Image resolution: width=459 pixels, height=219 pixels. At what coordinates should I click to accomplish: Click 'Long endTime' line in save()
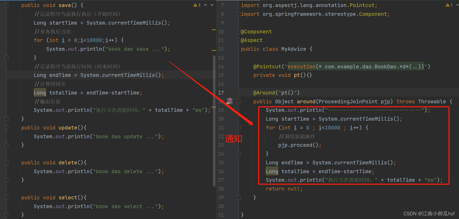99,75
